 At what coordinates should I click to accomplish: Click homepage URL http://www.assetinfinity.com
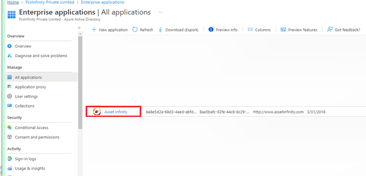(x=278, y=112)
